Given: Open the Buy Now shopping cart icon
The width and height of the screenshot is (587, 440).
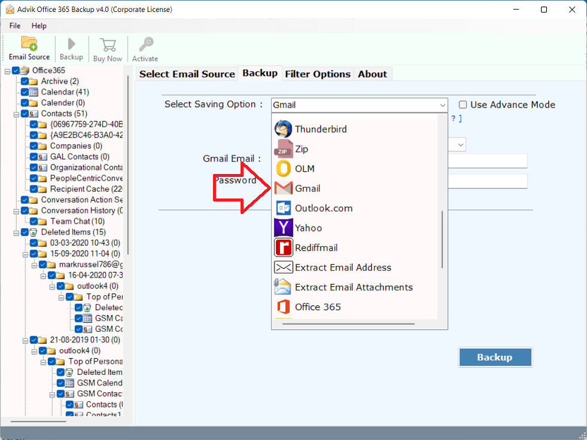Looking at the screenshot, I should pos(108,45).
